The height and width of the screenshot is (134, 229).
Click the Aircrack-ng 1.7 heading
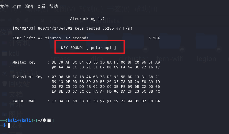tap(87, 19)
